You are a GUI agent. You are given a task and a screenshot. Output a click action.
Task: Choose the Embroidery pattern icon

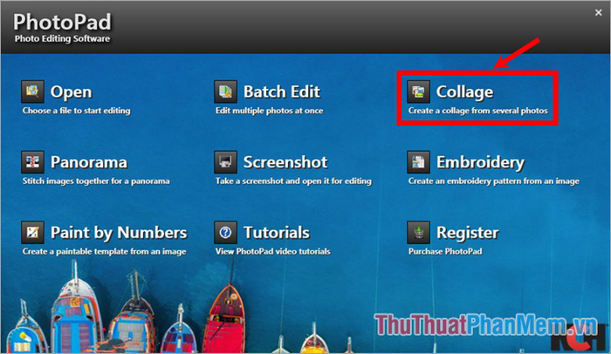[x=418, y=162]
